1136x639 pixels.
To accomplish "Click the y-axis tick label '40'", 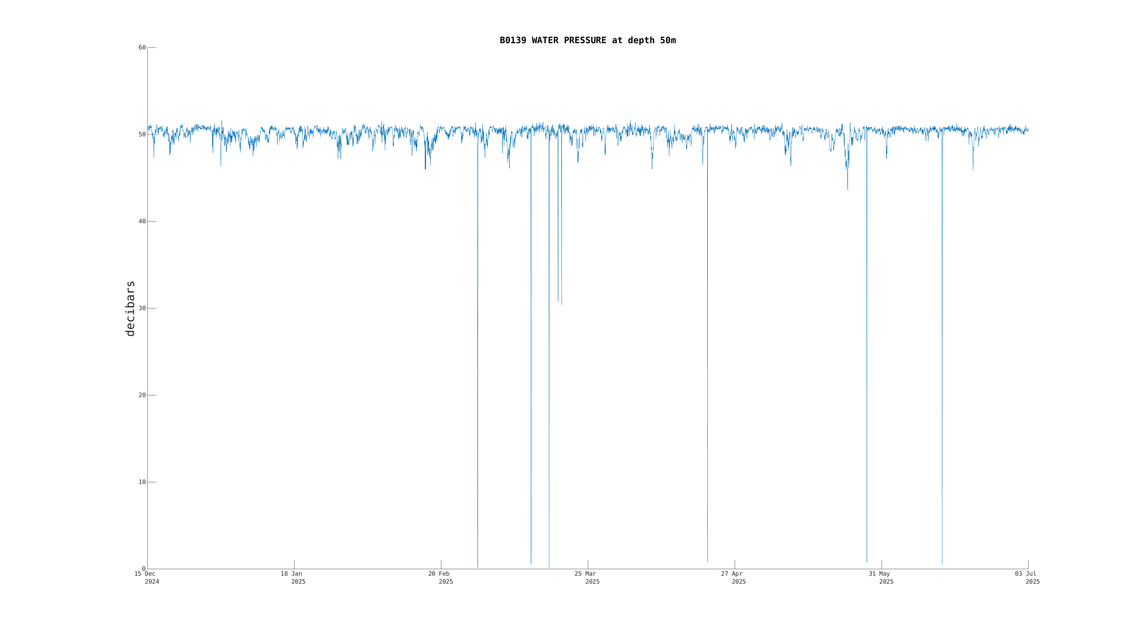I will (142, 222).
